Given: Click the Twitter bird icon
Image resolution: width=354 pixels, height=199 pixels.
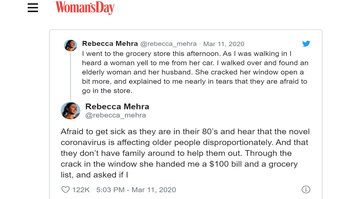Looking at the screenshot, I should [306, 44].
